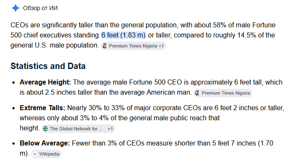295x164 pixels.
Task: Click the bullet point beside Below Average
Action: [13, 143]
